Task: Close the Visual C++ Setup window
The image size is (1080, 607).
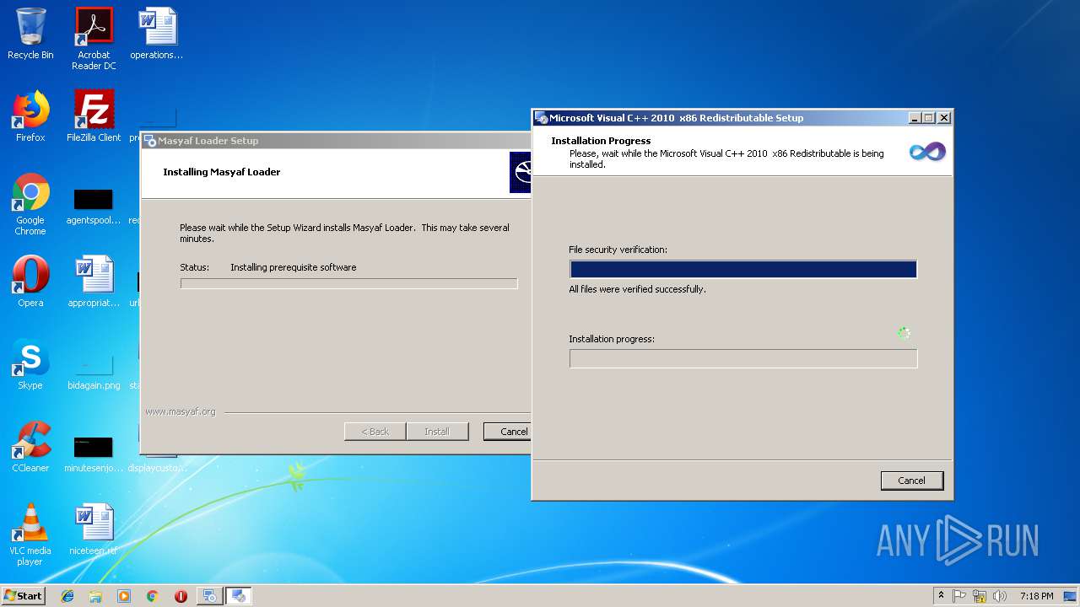Action: (944, 118)
